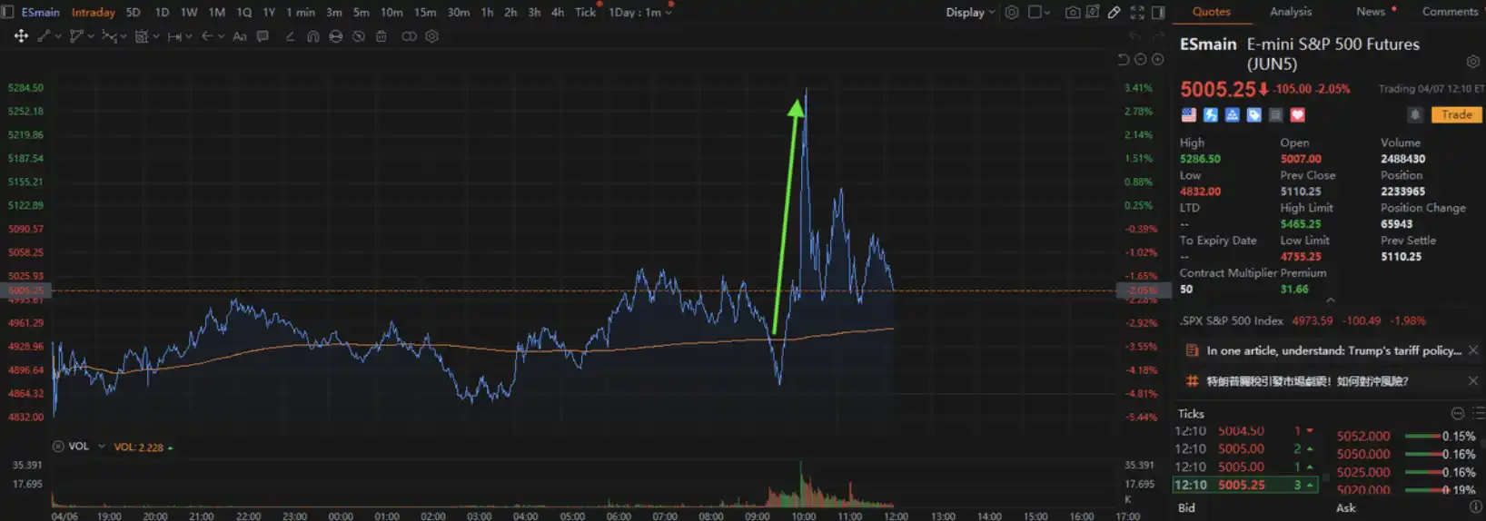1486x521 pixels.
Task: Zoom out of chart with minus icon
Action: 1140,59
